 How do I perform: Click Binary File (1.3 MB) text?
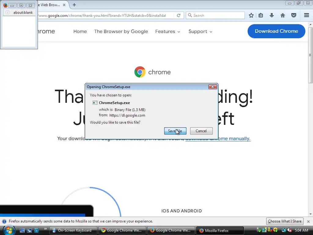(x=130, y=110)
